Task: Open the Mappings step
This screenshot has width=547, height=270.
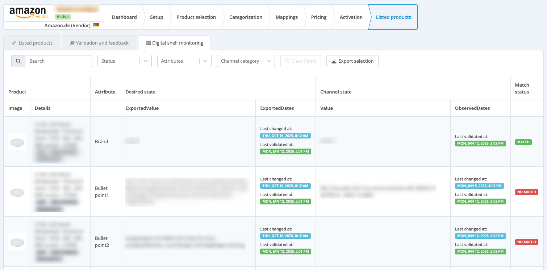Action: pyautogui.click(x=287, y=17)
